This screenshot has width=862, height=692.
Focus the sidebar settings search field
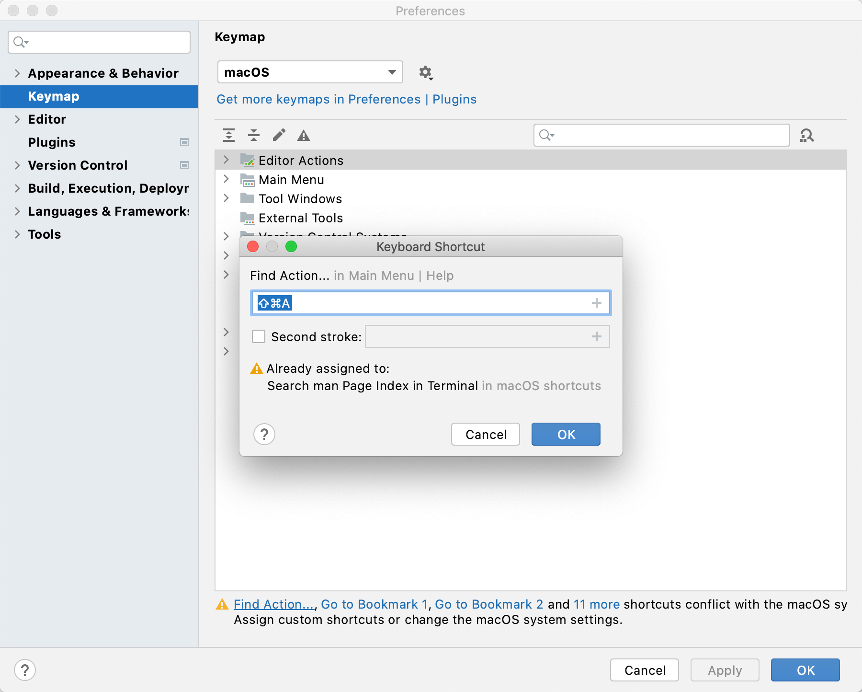click(x=99, y=42)
